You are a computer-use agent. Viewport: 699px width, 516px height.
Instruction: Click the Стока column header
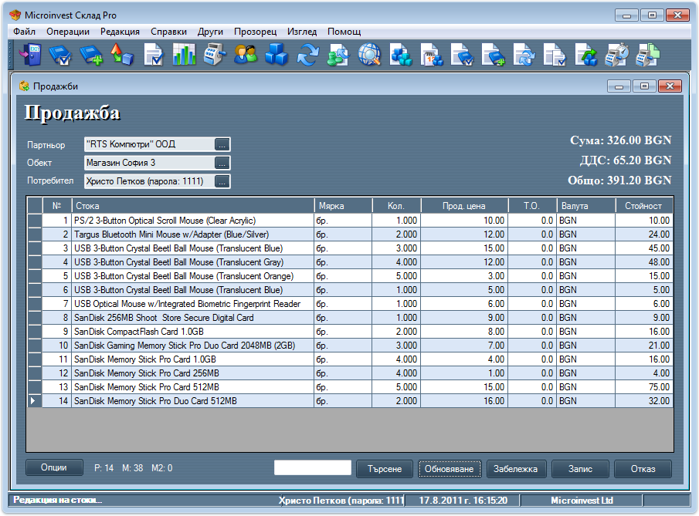(x=192, y=206)
